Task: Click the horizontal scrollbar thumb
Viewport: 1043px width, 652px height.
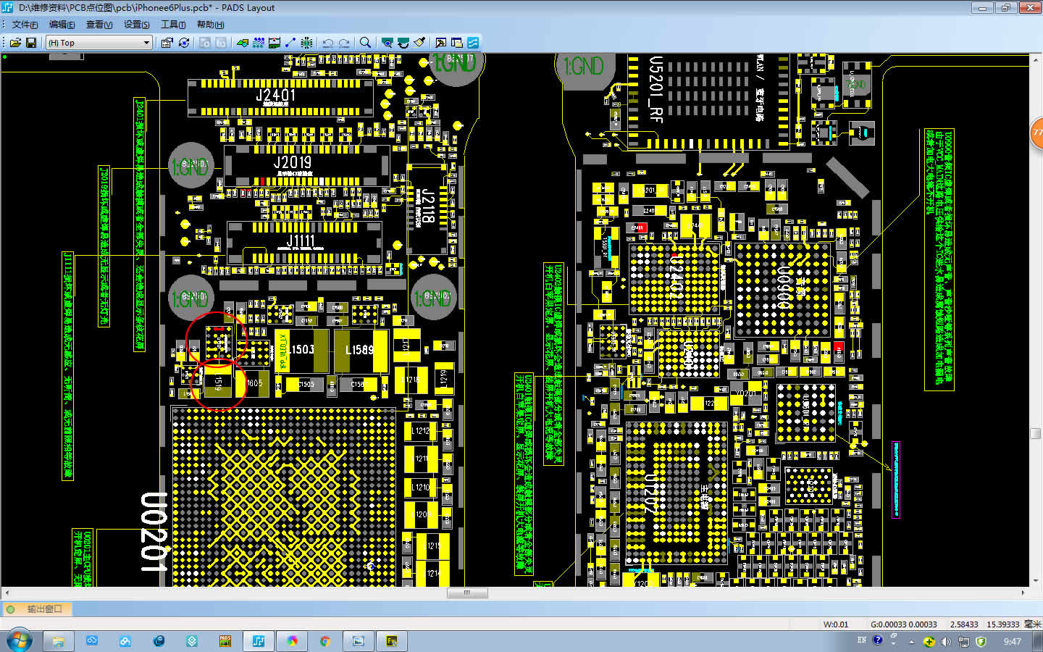Action: coord(467,593)
